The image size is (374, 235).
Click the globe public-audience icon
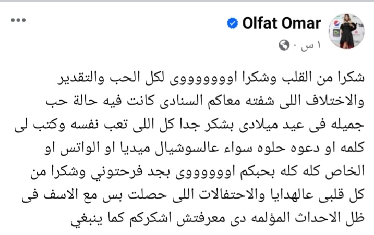(x=284, y=45)
